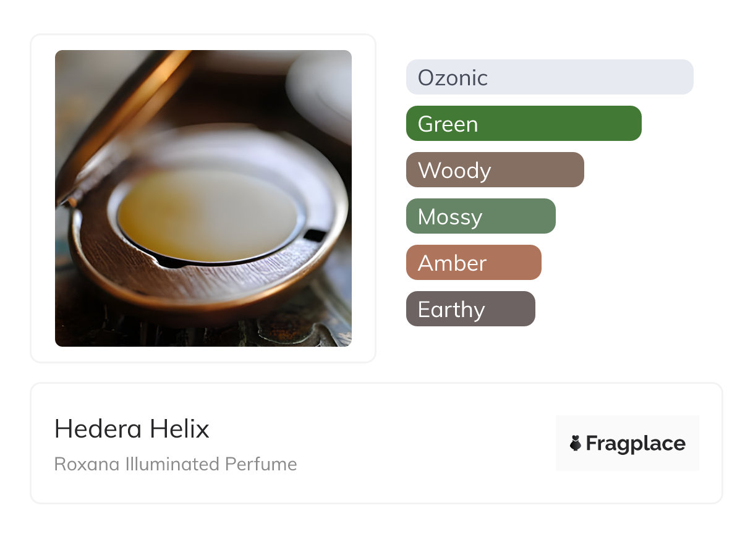Click the word "Woody" label text

click(x=454, y=171)
